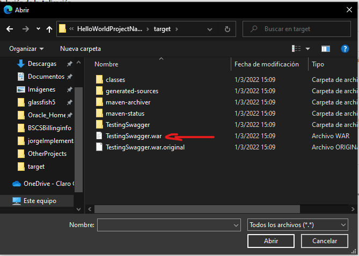The image size is (359, 256).
Task: Toggle the preview pane icon
Action: tap(325, 49)
